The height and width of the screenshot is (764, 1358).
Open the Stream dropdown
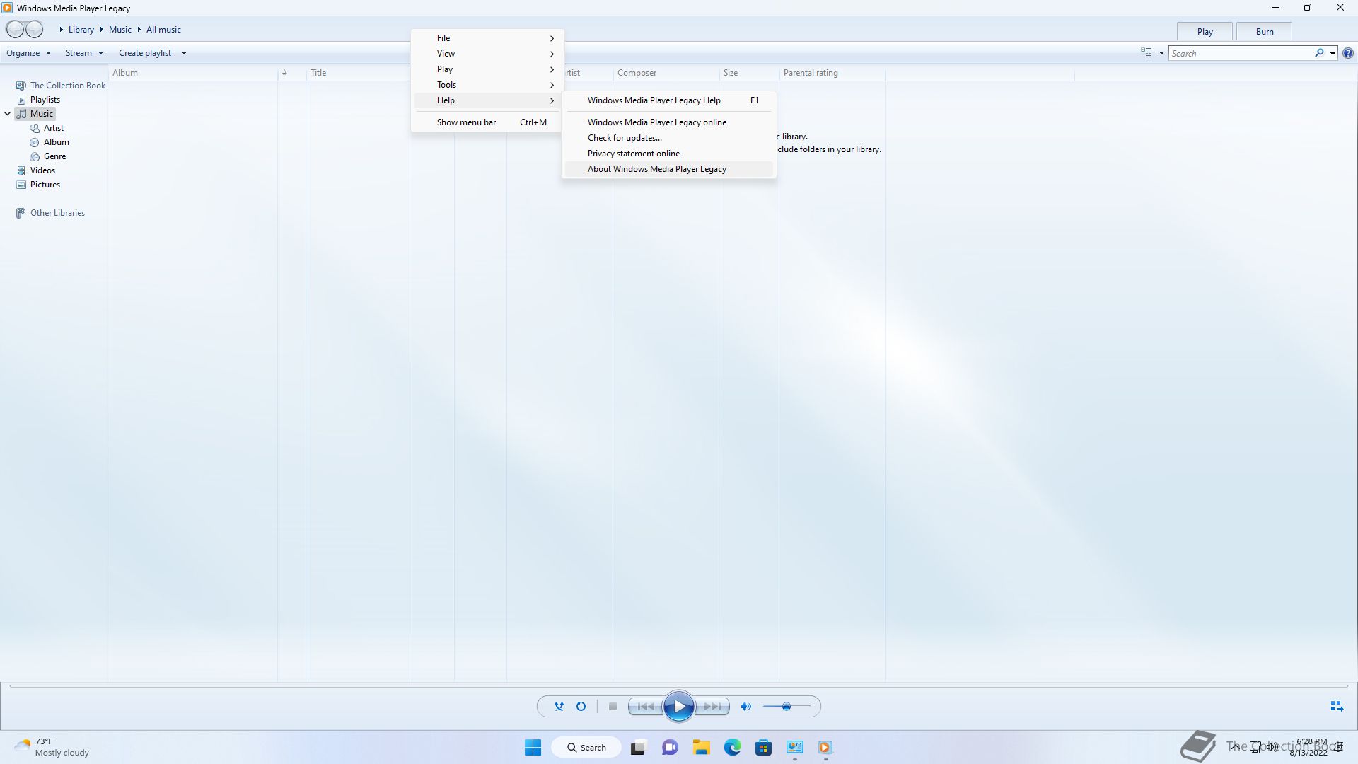click(84, 53)
